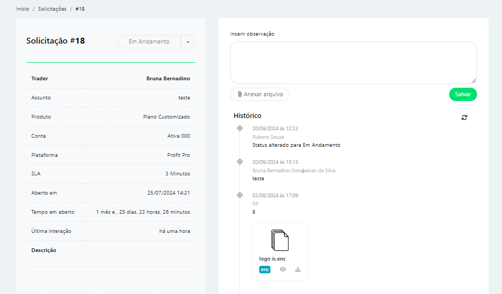Click the Em Andamento status button
The height and width of the screenshot is (294, 502).
[149, 41]
